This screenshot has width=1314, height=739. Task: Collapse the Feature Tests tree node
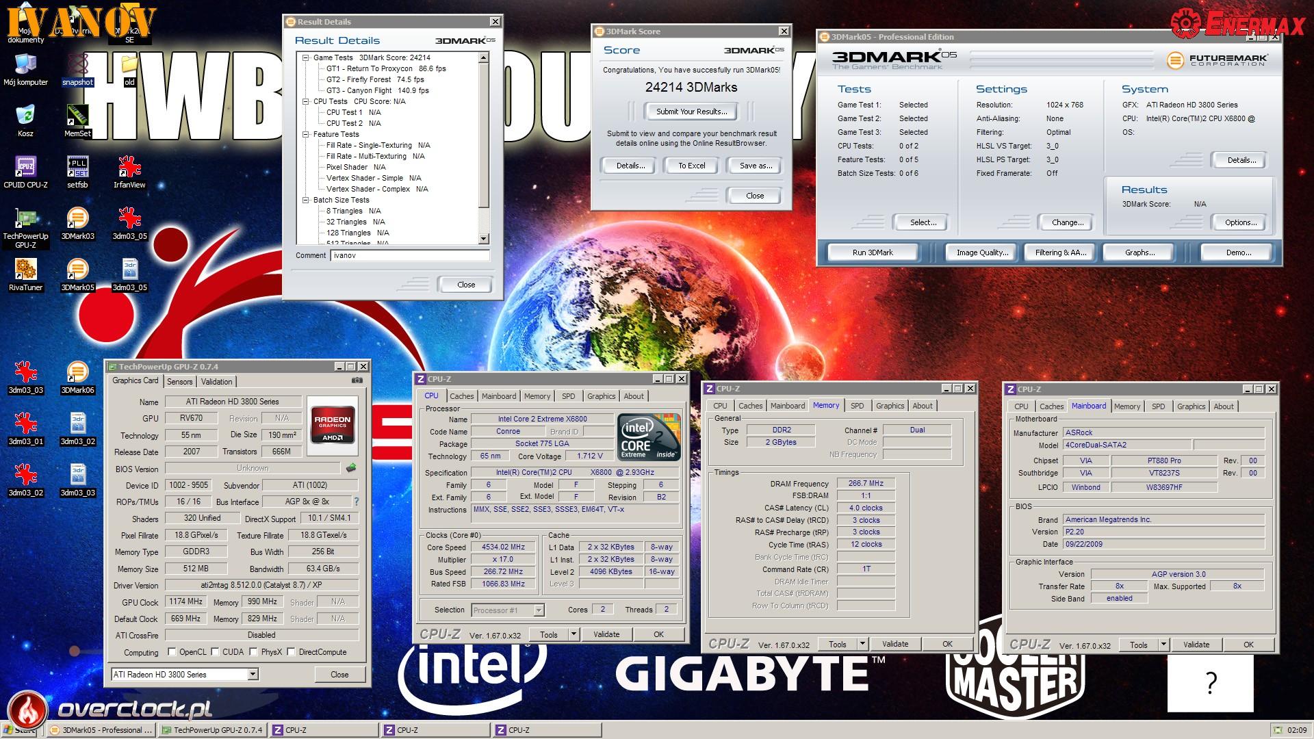[306, 134]
